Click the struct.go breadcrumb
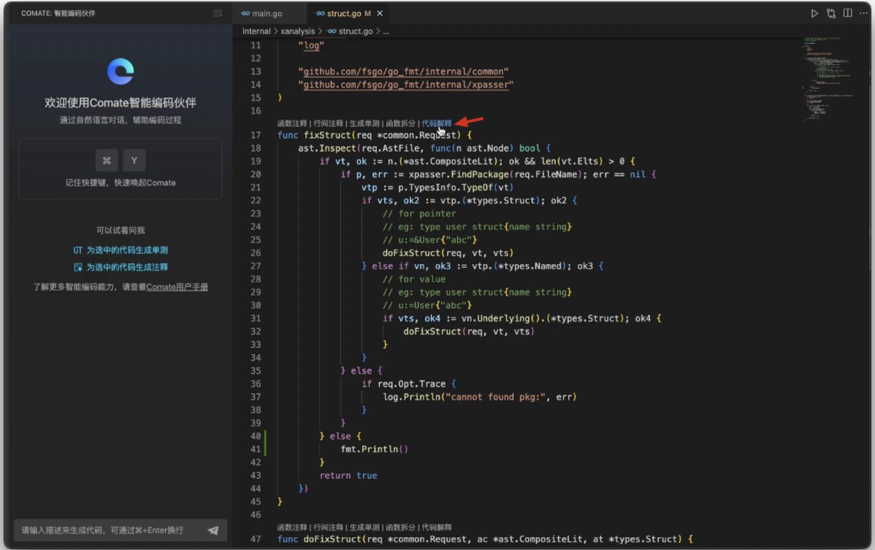The height and width of the screenshot is (550, 875). [x=355, y=31]
